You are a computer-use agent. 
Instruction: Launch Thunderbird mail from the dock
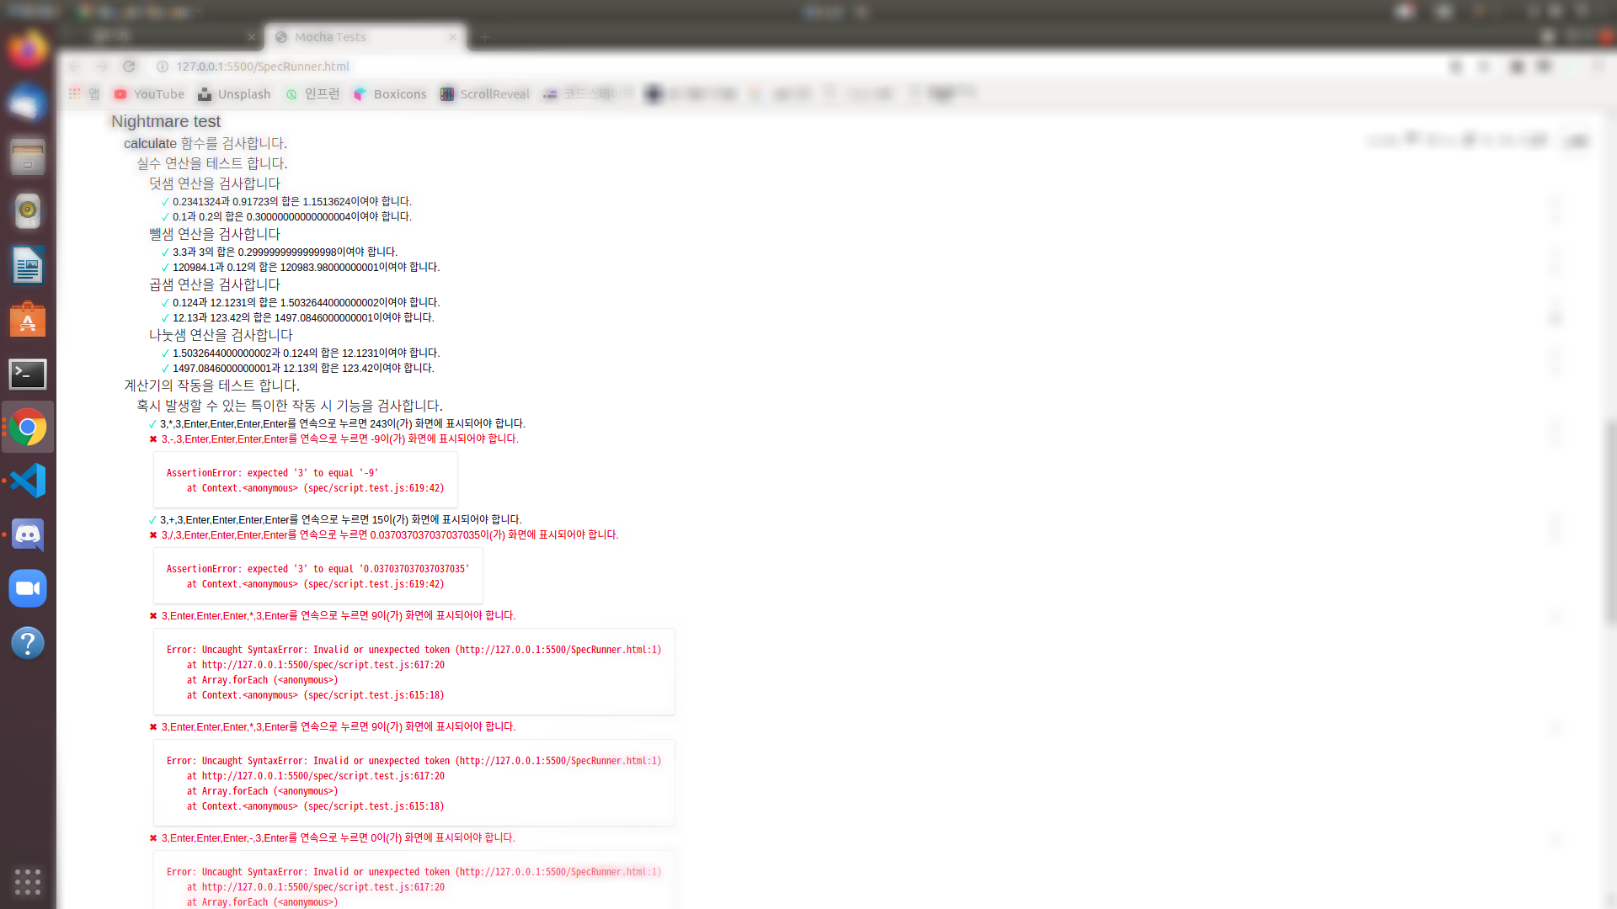click(x=28, y=104)
